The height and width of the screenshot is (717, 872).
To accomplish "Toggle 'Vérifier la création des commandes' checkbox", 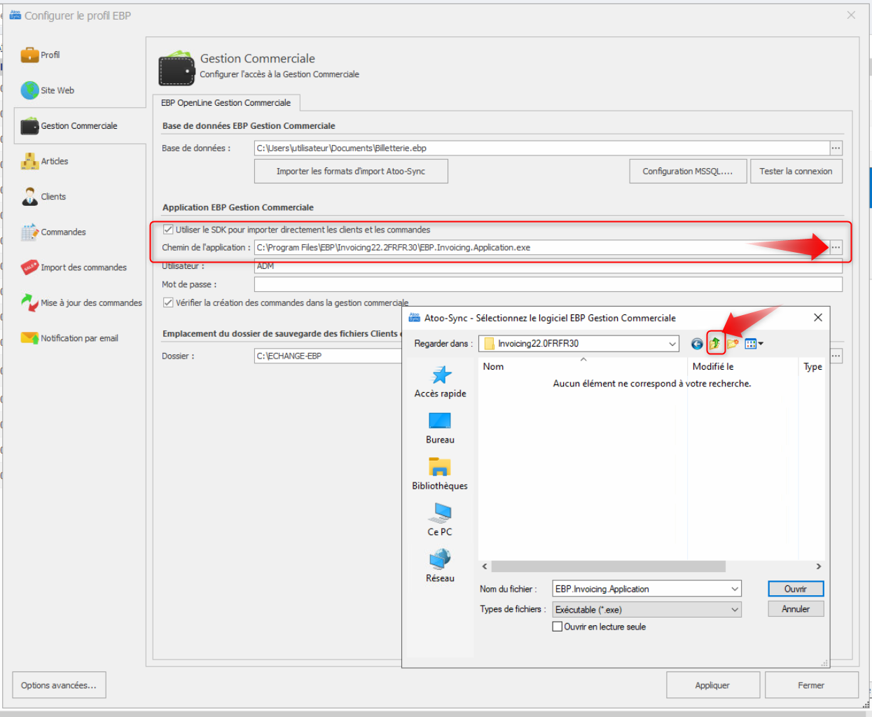I will click(x=168, y=302).
